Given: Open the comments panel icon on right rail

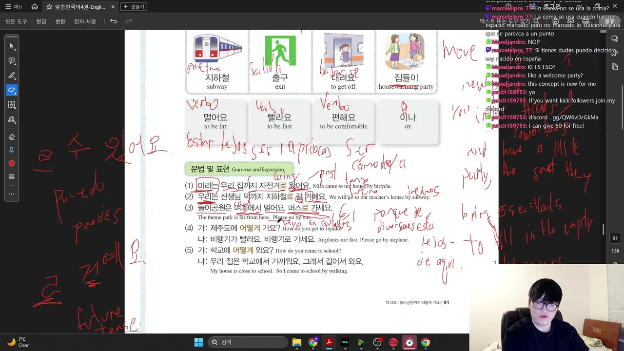Looking at the screenshot, I should point(615,39).
